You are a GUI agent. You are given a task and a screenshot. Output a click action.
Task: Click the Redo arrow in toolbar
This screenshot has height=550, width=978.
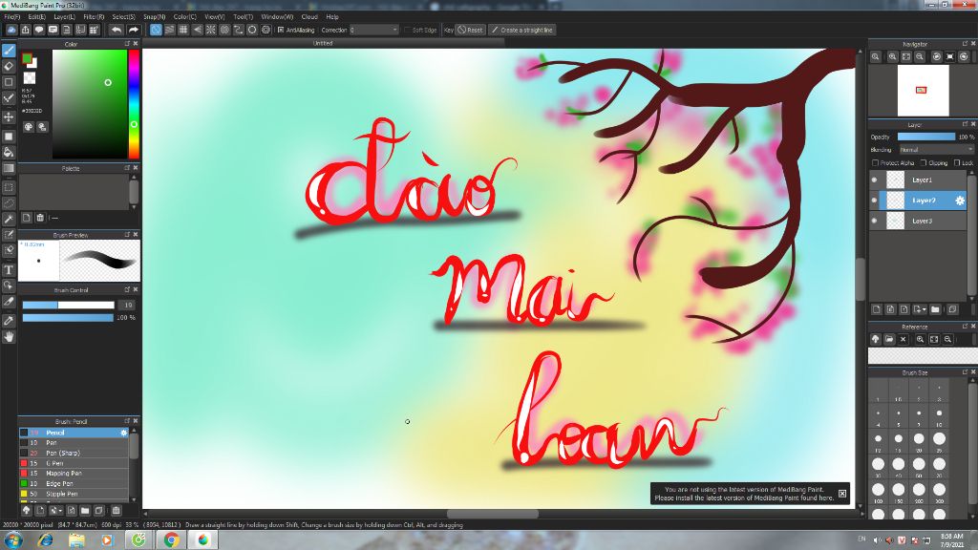(133, 30)
